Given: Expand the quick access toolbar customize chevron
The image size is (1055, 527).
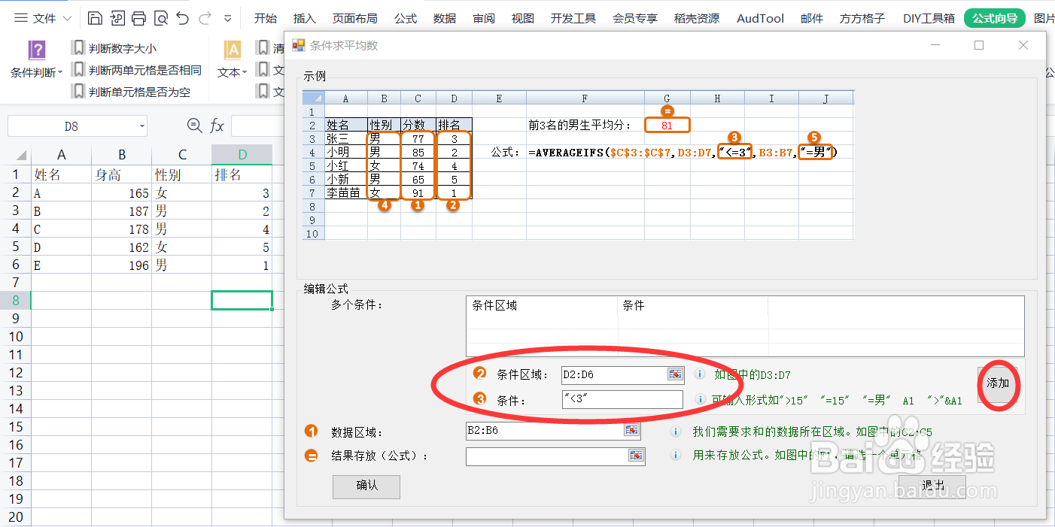Looking at the screenshot, I should (x=227, y=18).
